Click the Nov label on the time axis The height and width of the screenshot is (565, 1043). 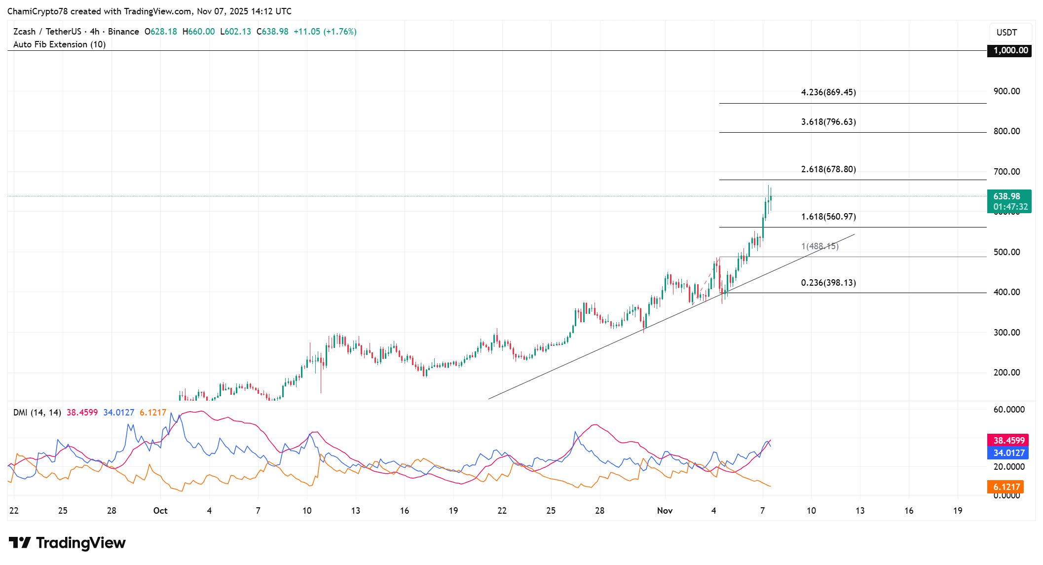pos(665,511)
